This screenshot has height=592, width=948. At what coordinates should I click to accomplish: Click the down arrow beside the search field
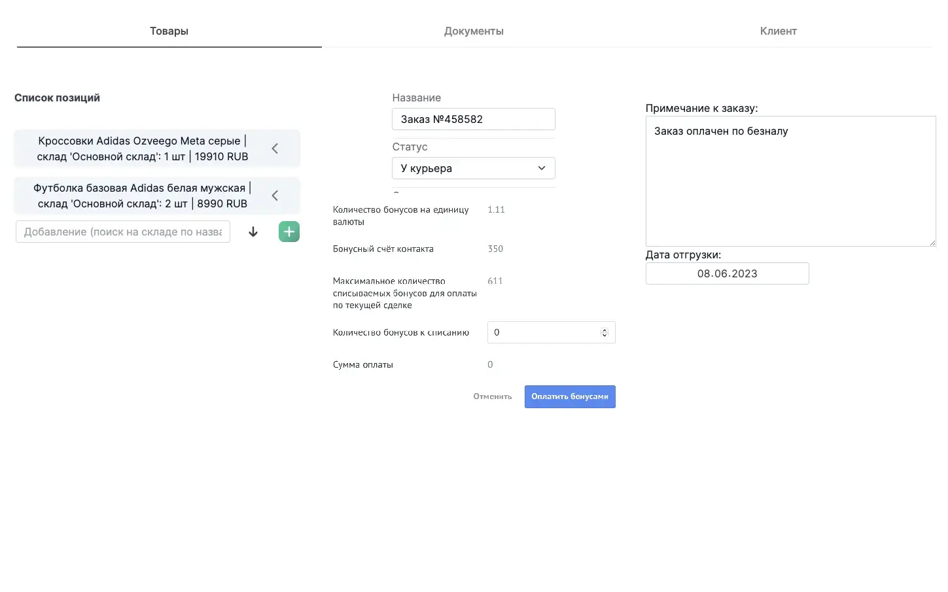pyautogui.click(x=253, y=232)
